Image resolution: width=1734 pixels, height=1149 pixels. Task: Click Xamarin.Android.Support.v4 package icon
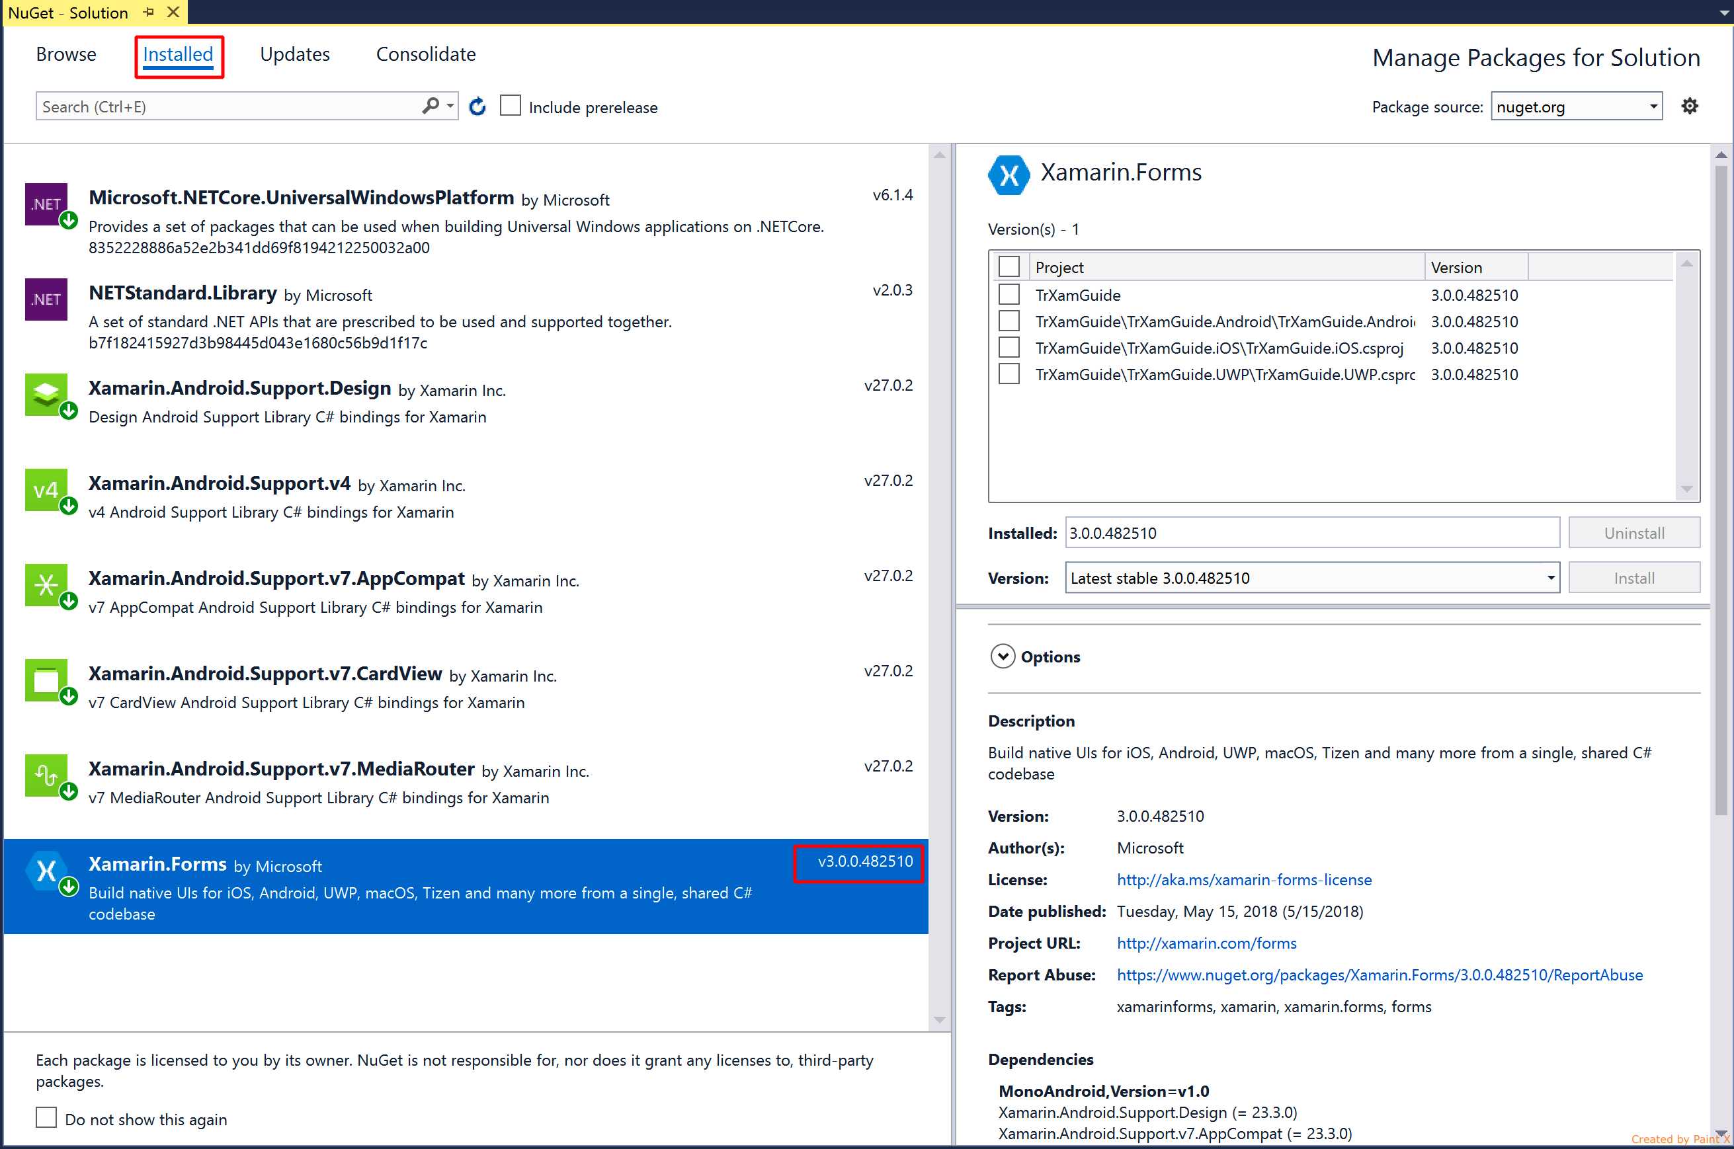[46, 491]
